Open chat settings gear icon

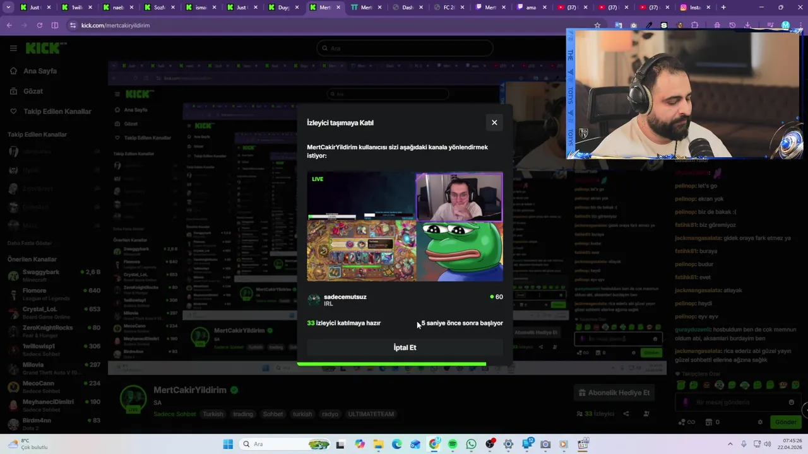point(761,422)
